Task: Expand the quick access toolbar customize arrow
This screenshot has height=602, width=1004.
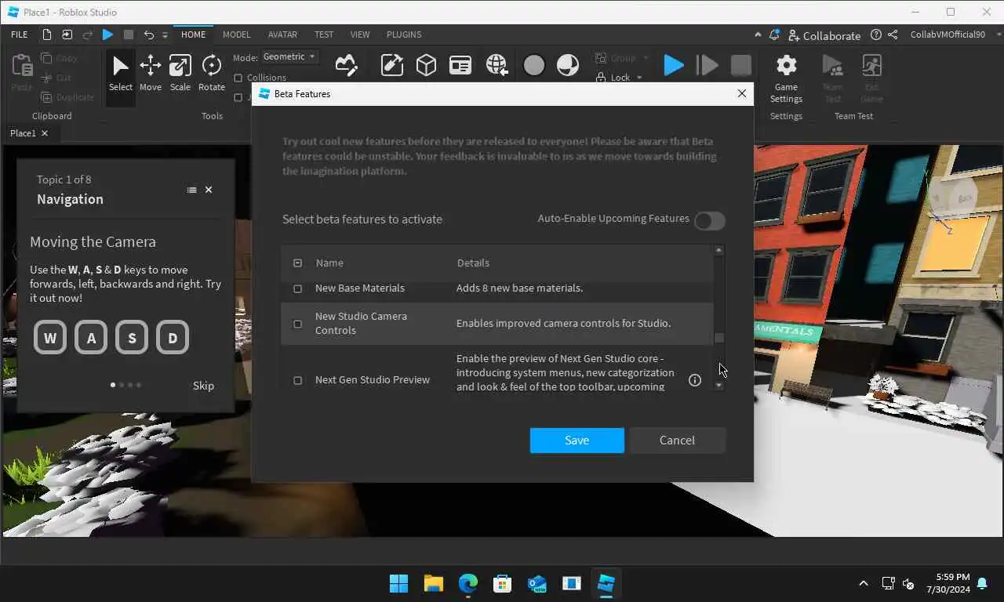Action: coord(165,35)
